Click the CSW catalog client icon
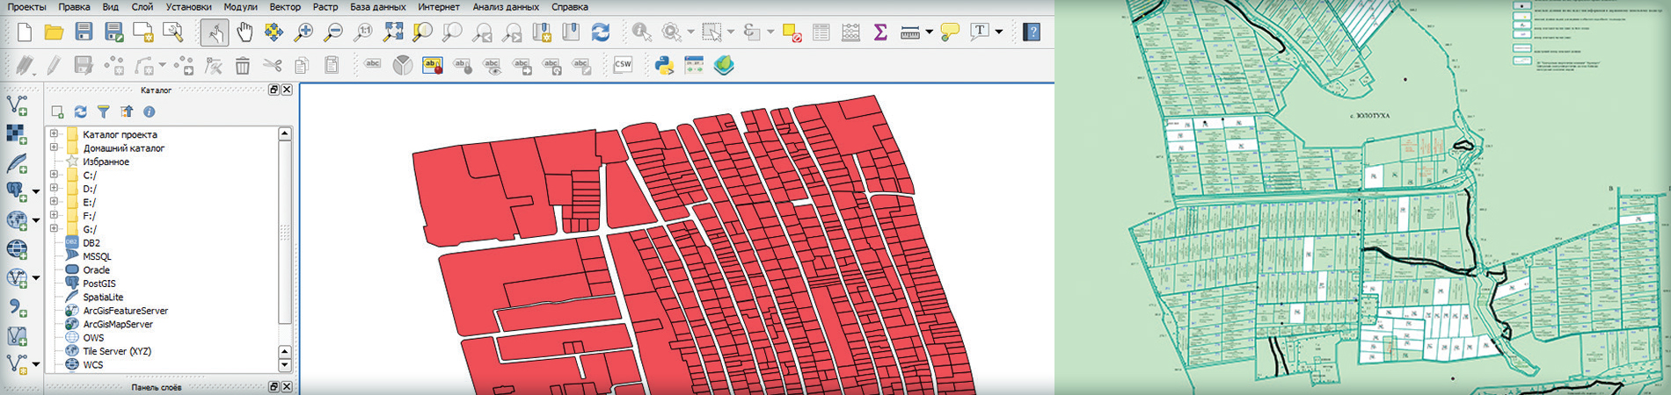This screenshot has width=1671, height=395. 623,65
